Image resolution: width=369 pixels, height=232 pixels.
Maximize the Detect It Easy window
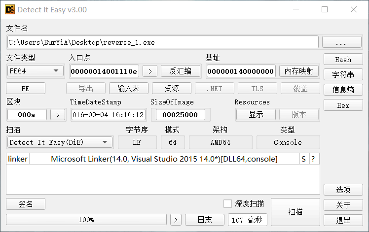(325, 9)
